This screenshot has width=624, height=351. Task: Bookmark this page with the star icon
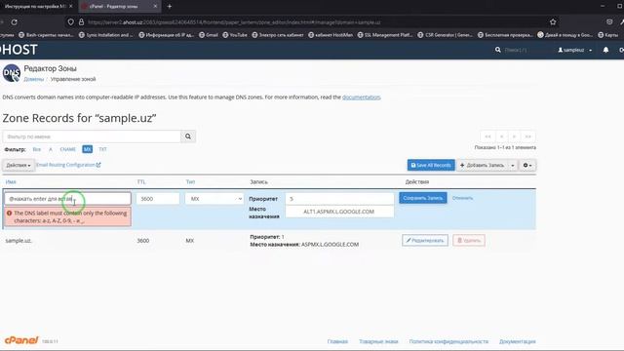coord(553,22)
